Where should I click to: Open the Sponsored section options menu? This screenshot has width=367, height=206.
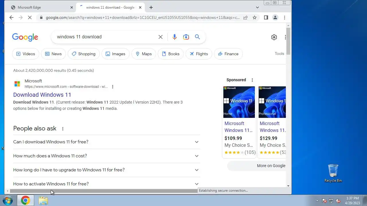tap(252, 80)
